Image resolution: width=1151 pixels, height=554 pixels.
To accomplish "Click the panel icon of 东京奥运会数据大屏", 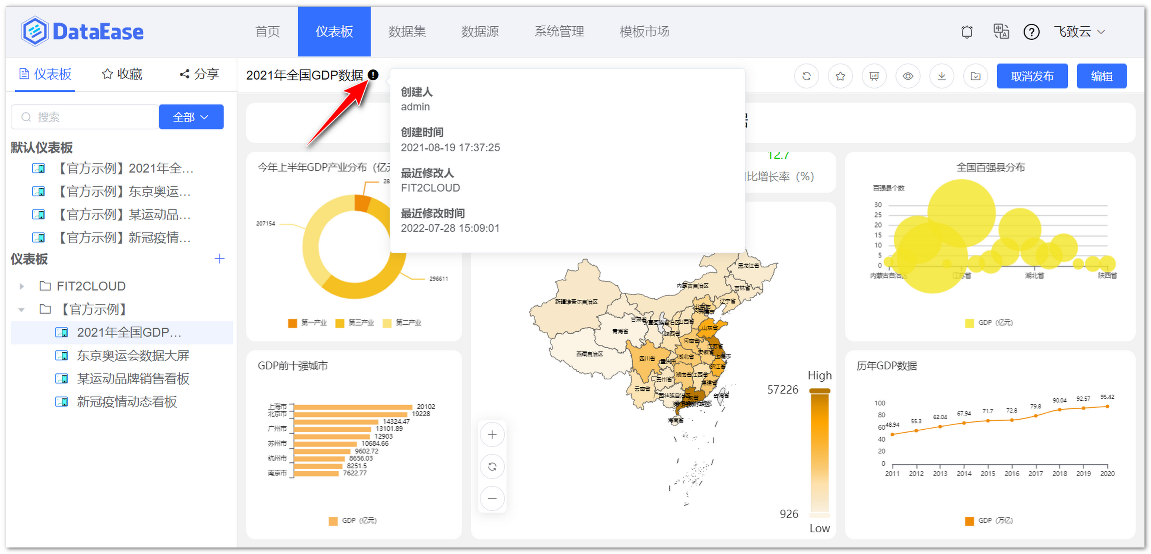I will point(61,355).
